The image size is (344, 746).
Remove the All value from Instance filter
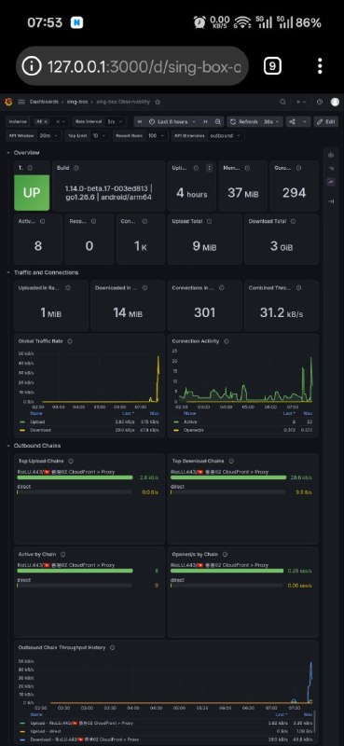point(47,122)
